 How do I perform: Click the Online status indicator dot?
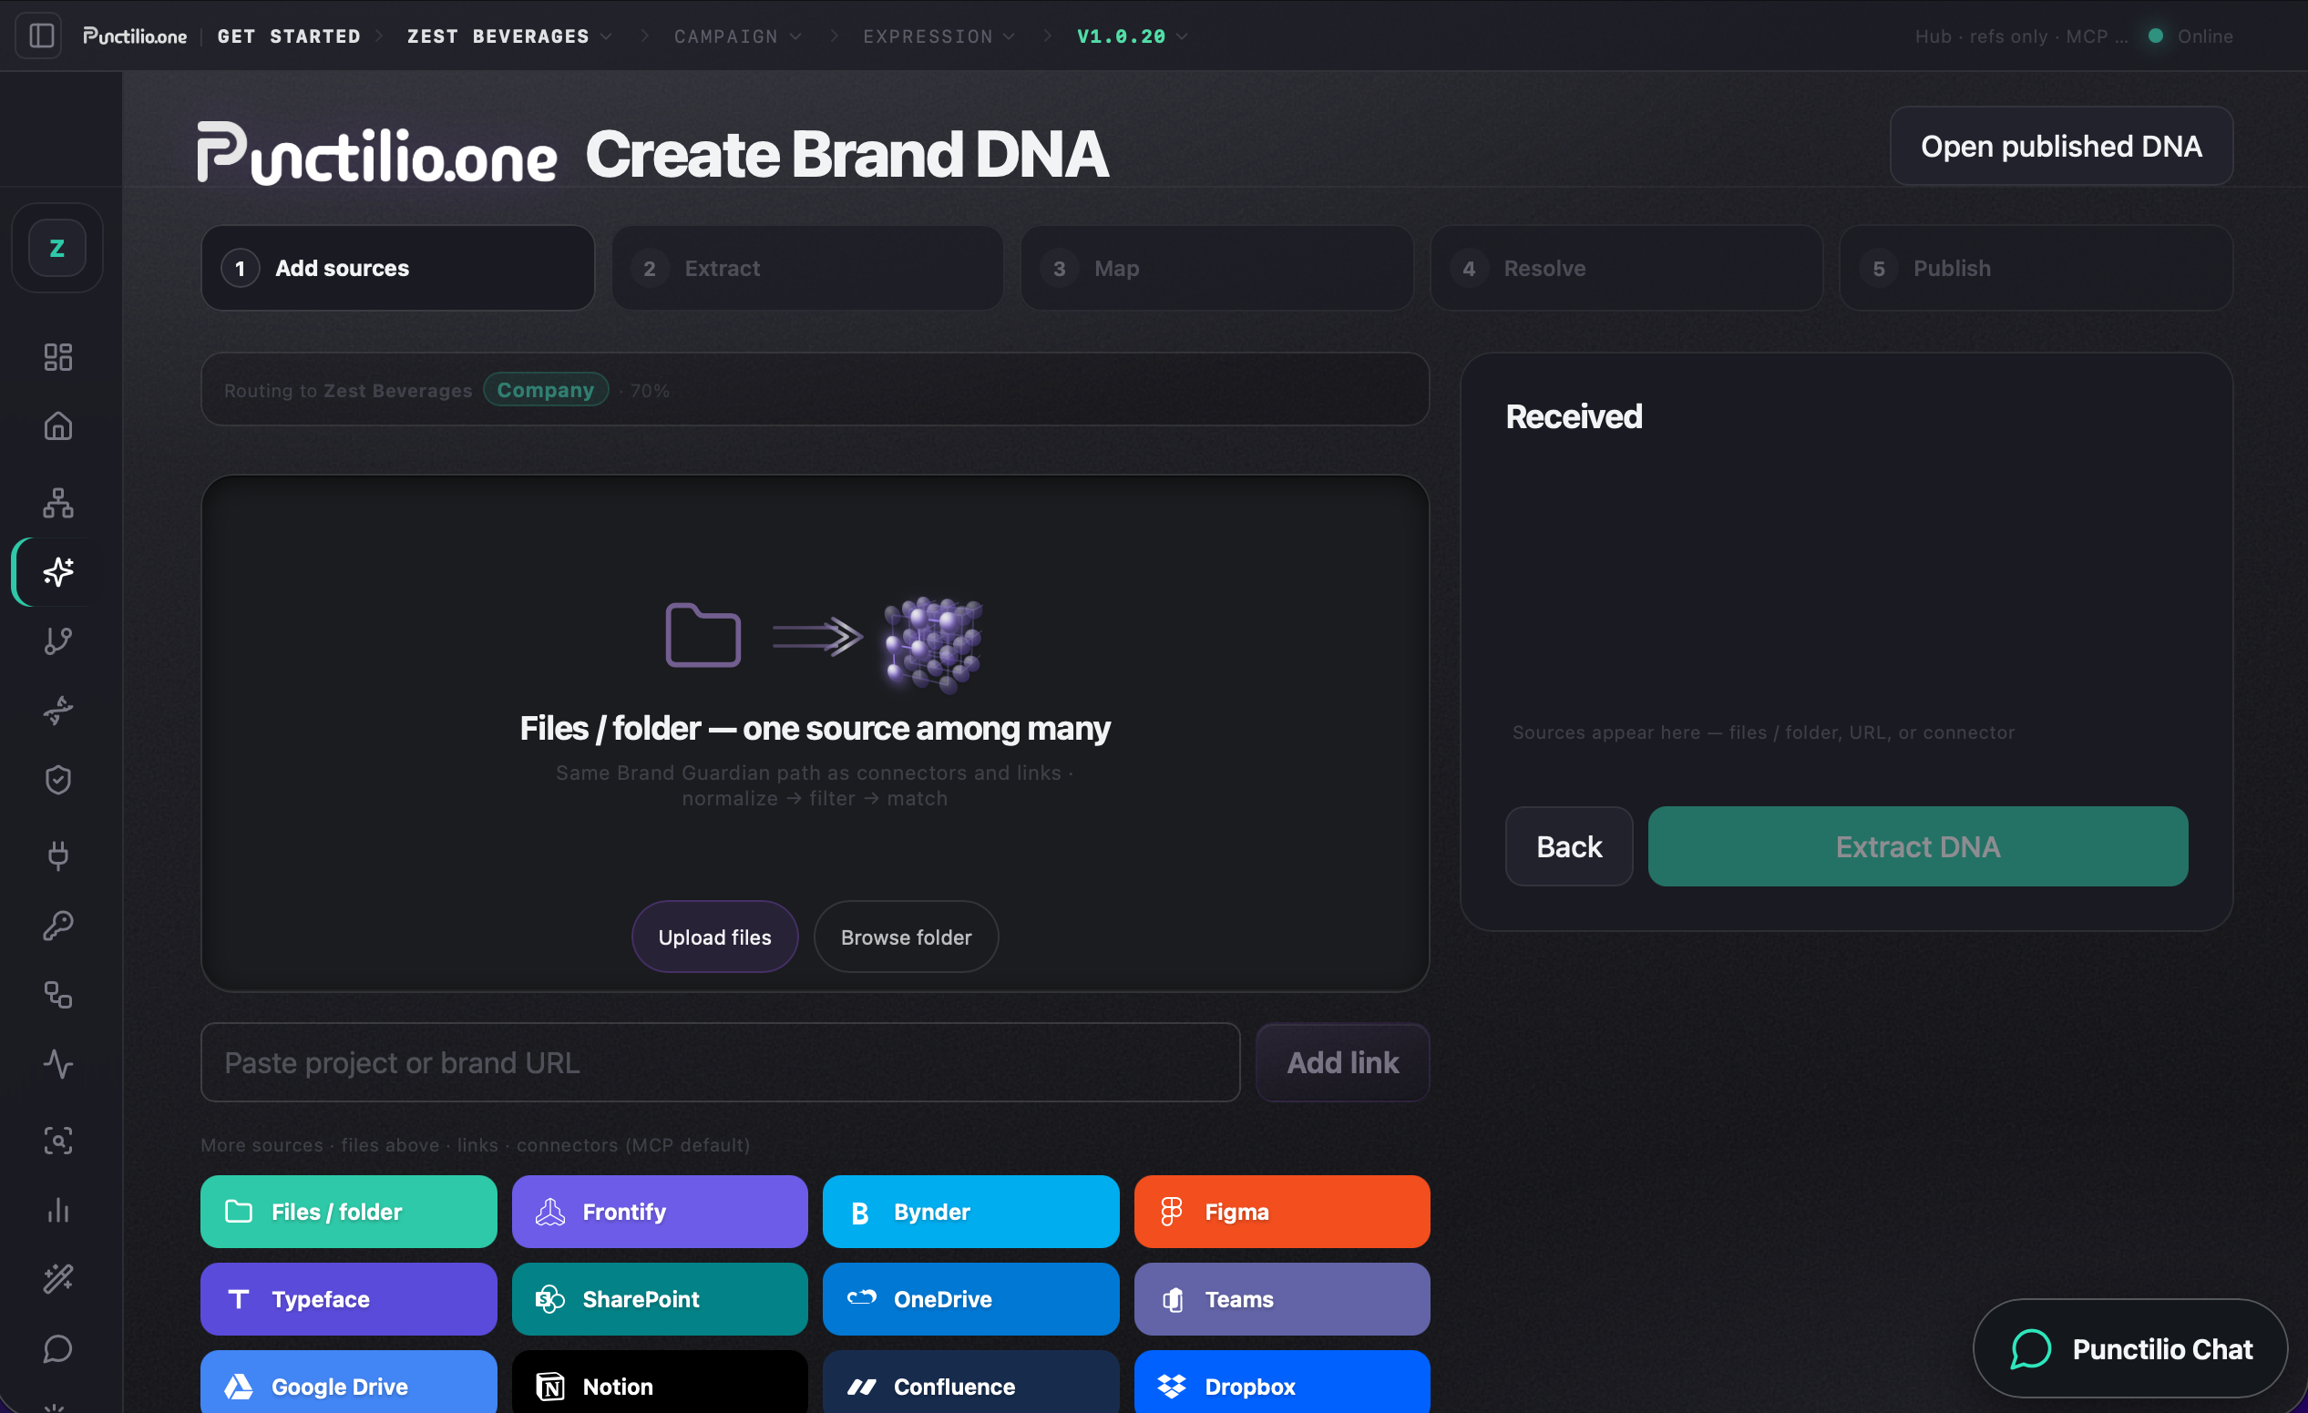pyautogui.click(x=2155, y=36)
